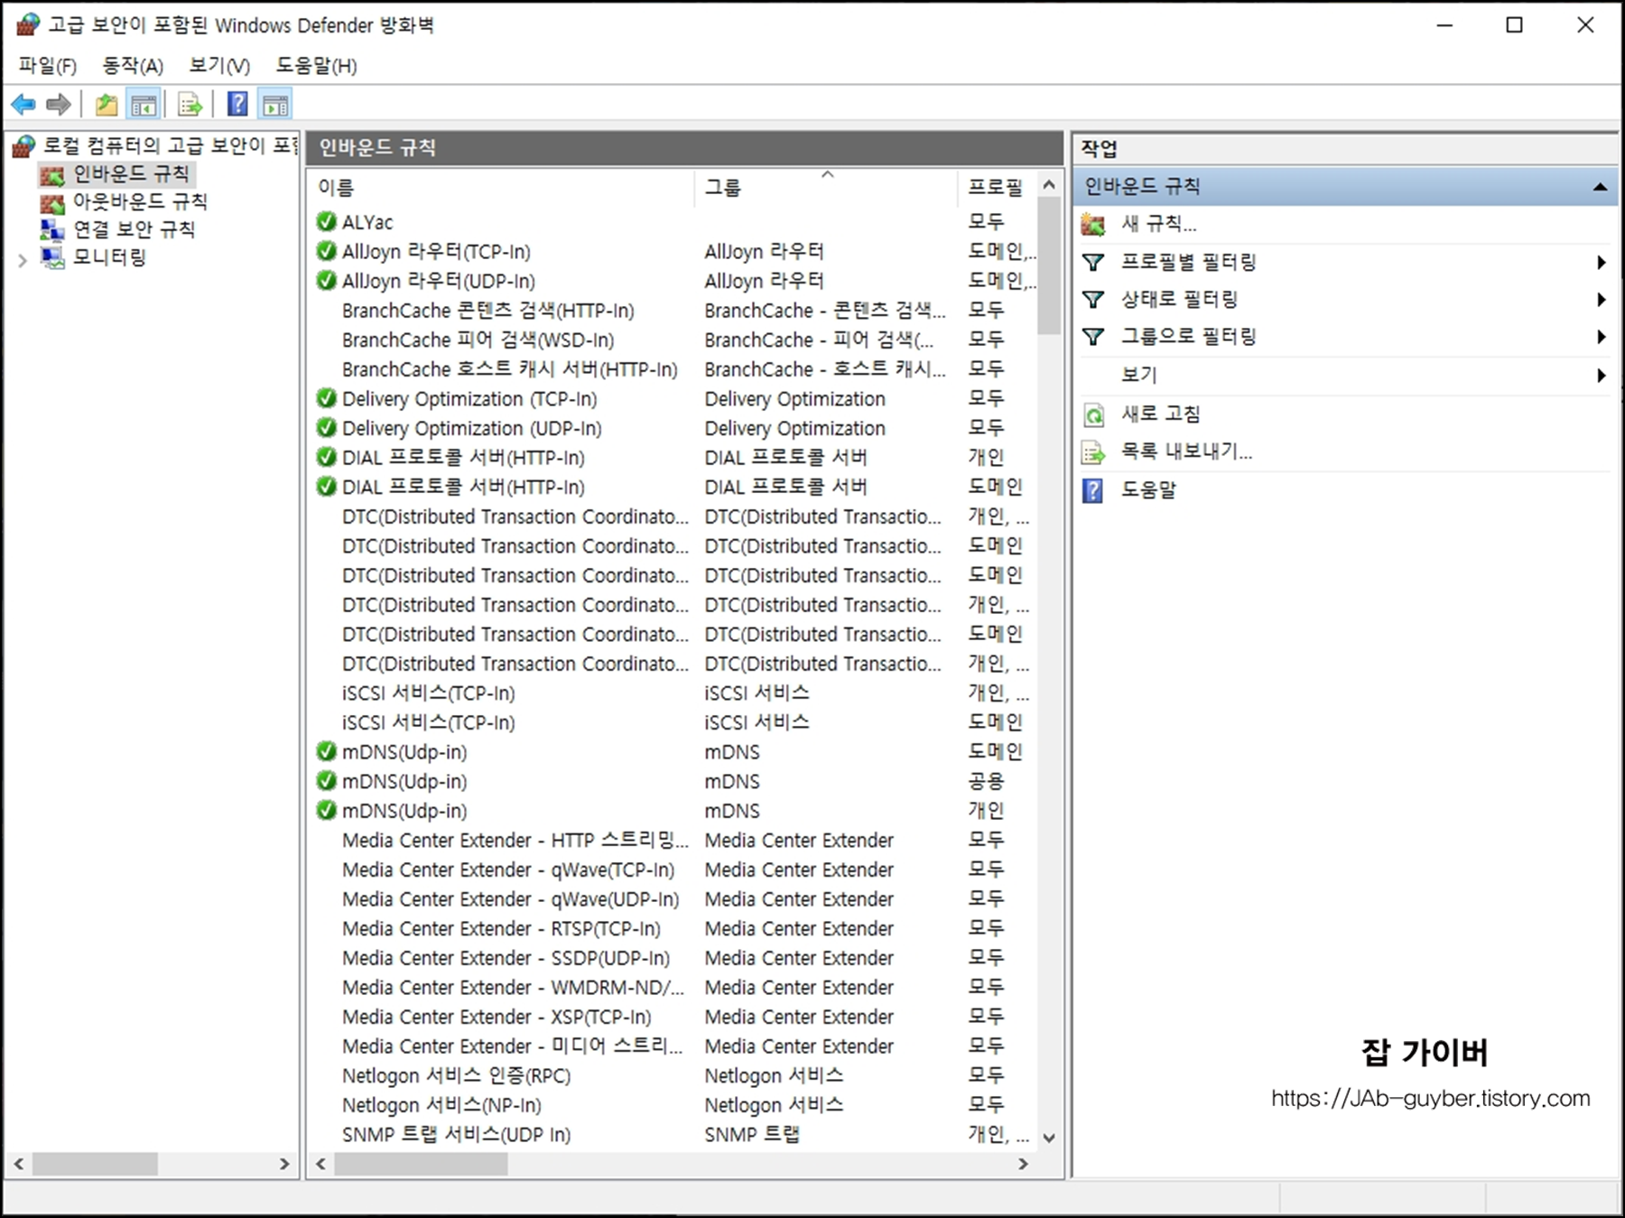Click the rule list vertical scrollbar thumb

(1048, 266)
